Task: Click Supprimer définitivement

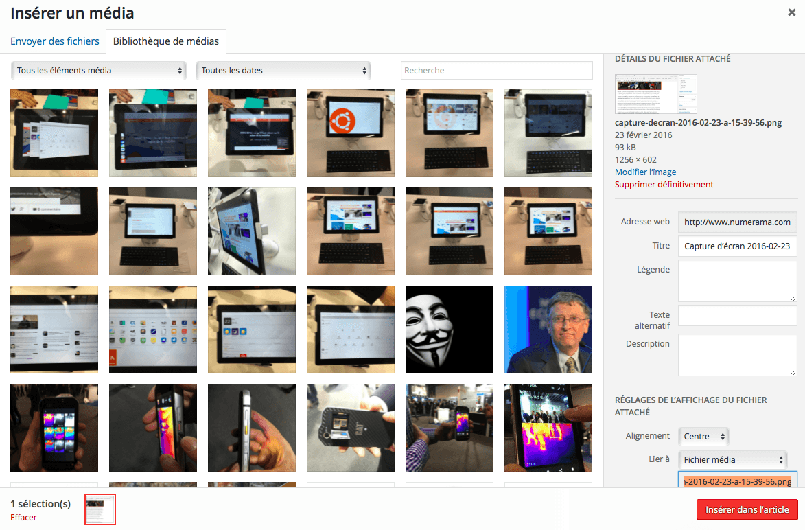Action: pos(664,185)
